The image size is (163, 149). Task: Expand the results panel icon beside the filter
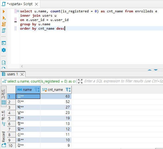[x=80, y=81]
